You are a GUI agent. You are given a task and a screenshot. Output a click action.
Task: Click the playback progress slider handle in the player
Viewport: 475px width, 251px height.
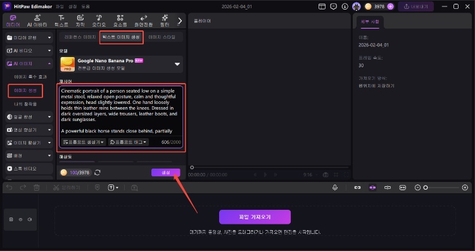point(192,167)
